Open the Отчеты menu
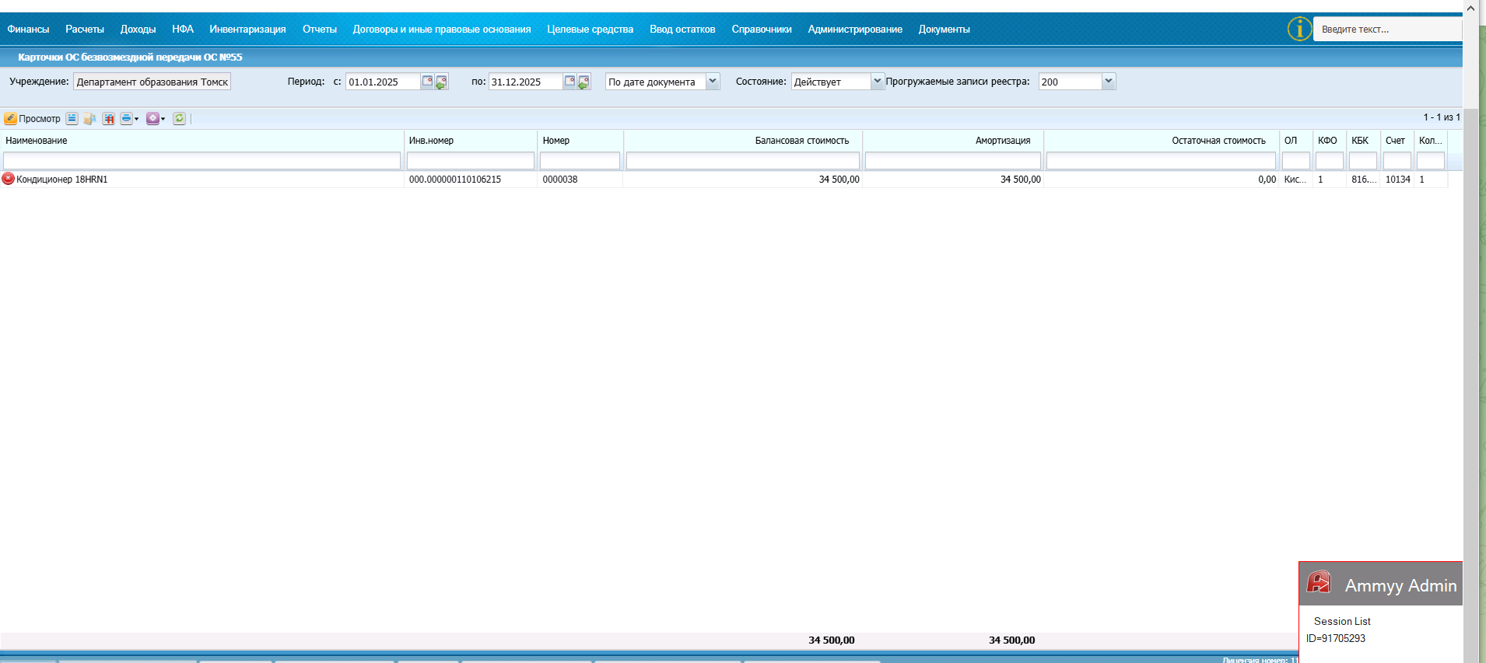 (x=320, y=30)
